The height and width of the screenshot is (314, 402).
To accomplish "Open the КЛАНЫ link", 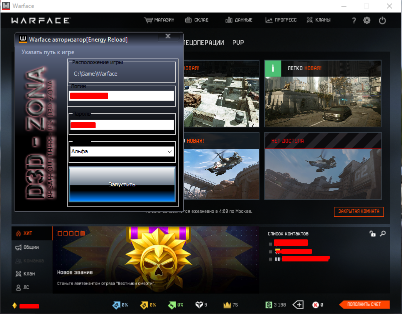I will point(323,20).
